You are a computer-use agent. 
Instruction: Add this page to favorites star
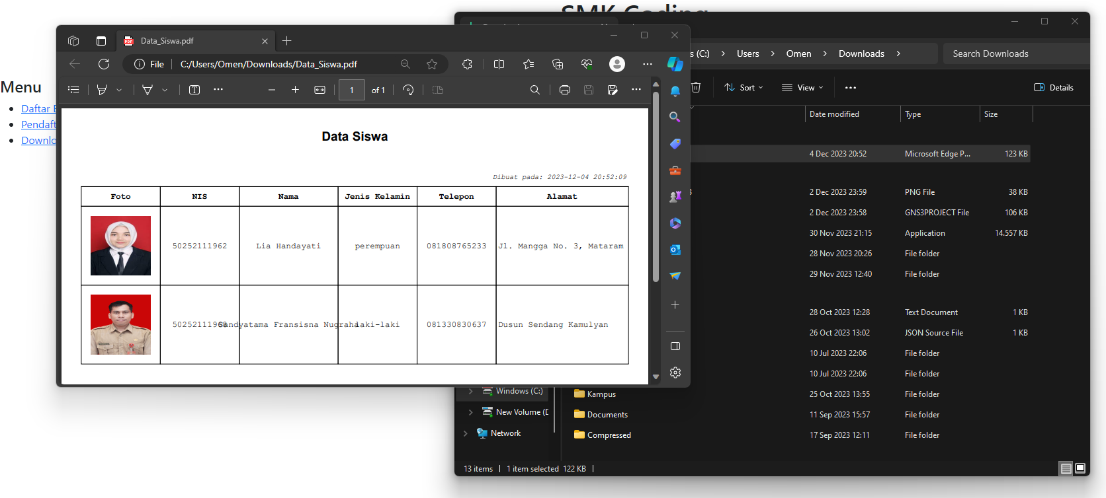(432, 64)
